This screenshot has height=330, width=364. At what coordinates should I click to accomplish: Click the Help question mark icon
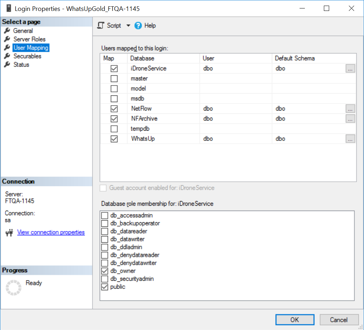tap(138, 26)
